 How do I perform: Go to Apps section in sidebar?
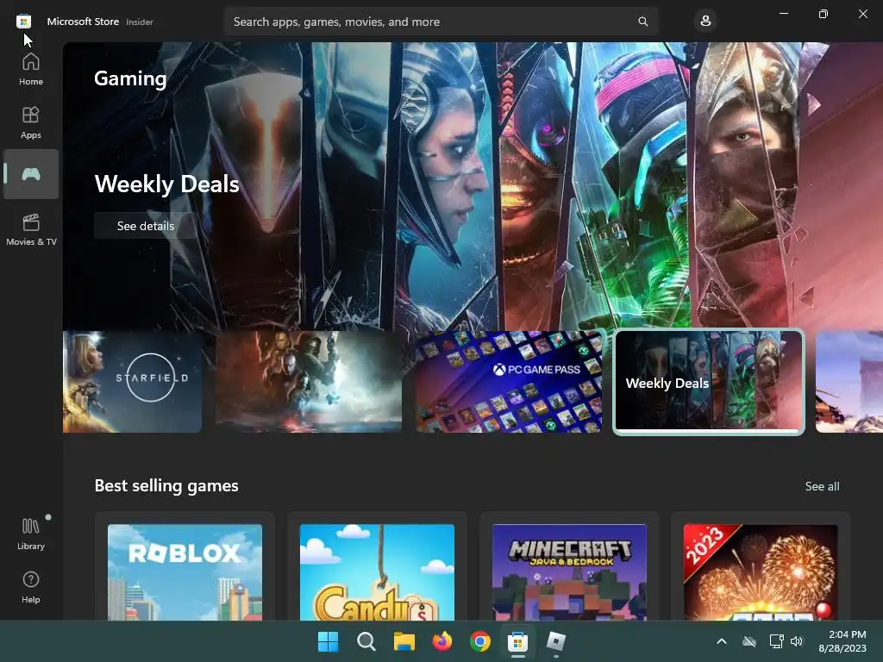point(31,122)
